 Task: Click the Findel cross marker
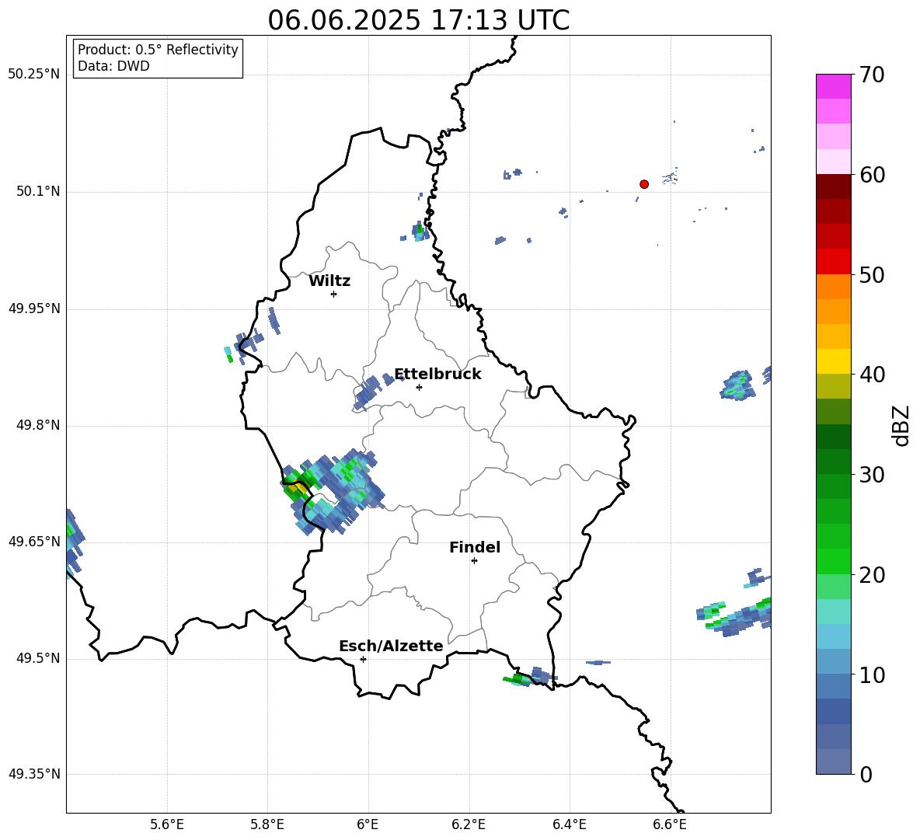[x=474, y=560]
